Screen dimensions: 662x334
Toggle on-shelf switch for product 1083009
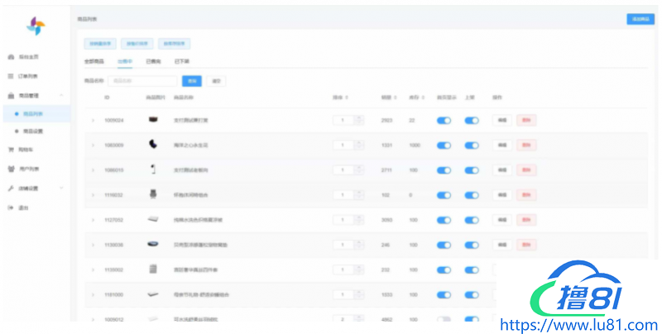(472, 145)
